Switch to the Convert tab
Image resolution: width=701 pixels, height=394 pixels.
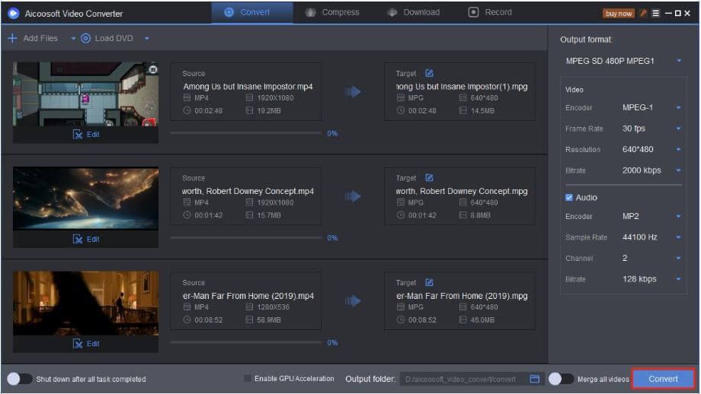click(x=252, y=12)
